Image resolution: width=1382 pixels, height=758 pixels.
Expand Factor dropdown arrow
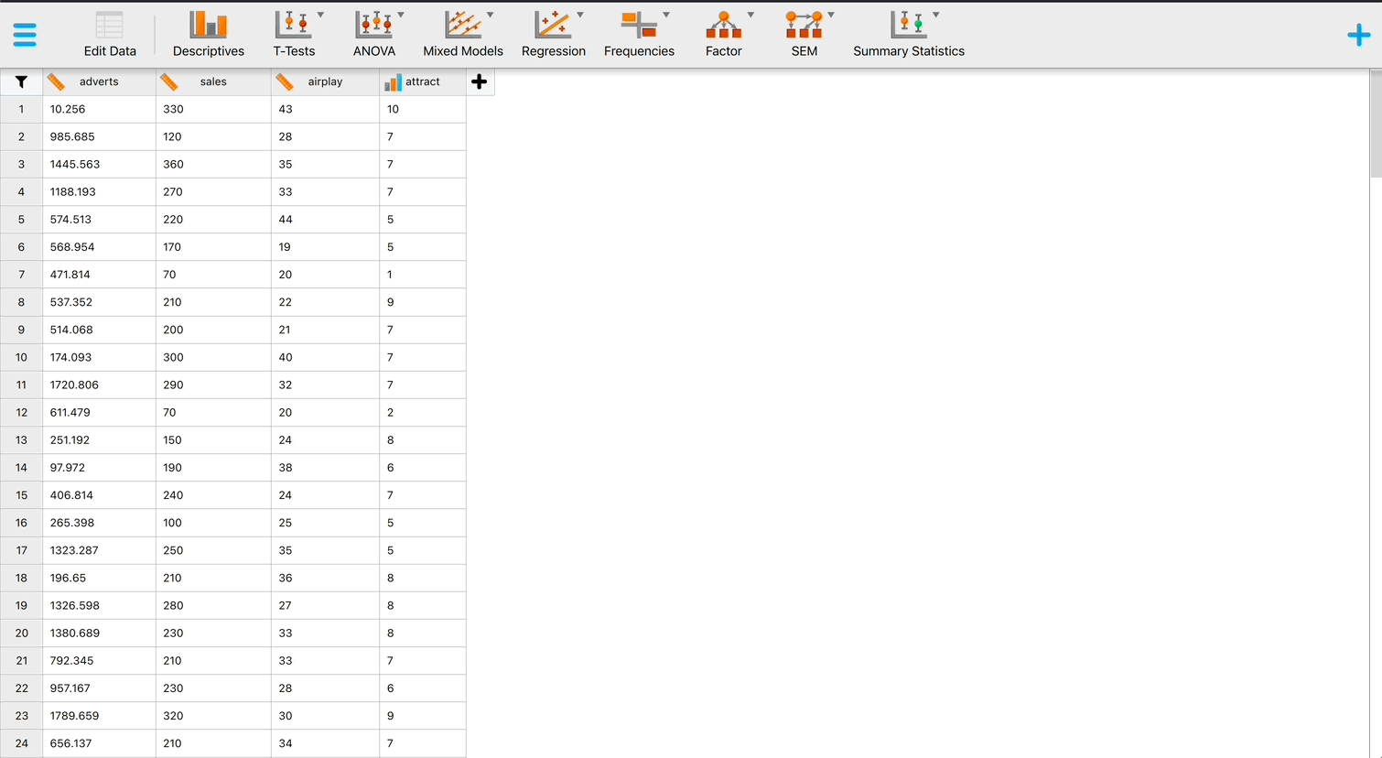(x=750, y=15)
